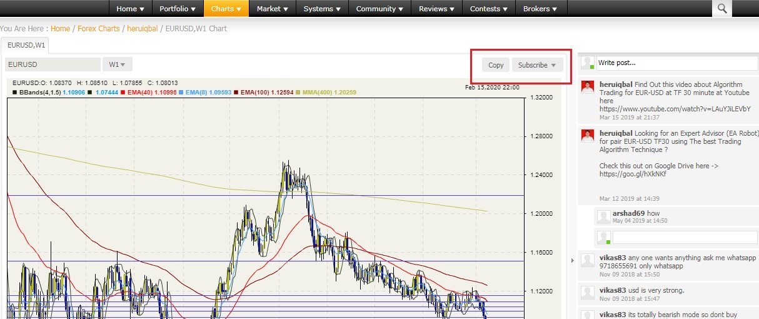The image size is (759, 319).
Task: Click the search magnifier icon in navbar
Action: 722,8
